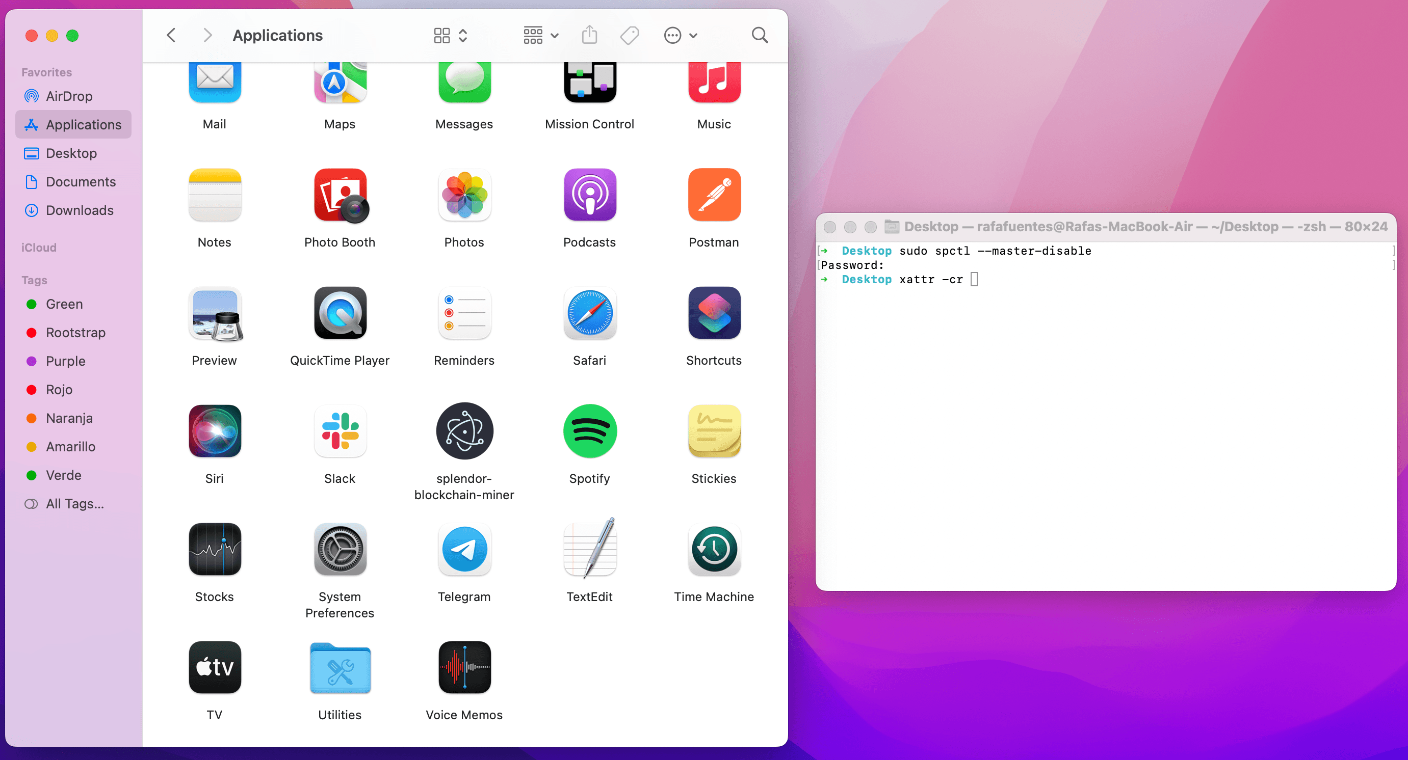Select the Photos app icon
This screenshot has width=1408, height=760.
click(x=464, y=195)
